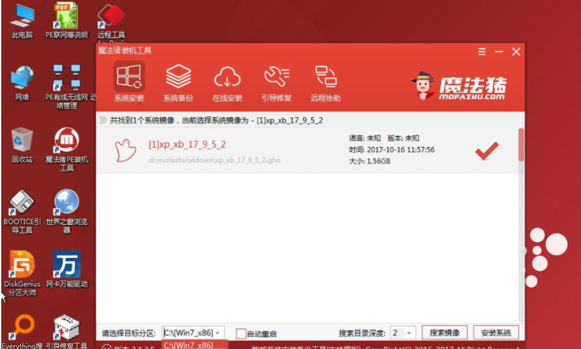Click the 请选择目标分区 label

tap(128, 333)
